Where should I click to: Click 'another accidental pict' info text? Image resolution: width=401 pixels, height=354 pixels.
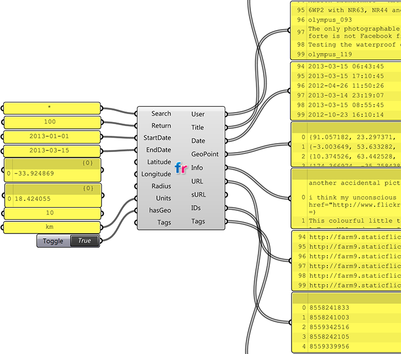click(x=355, y=183)
